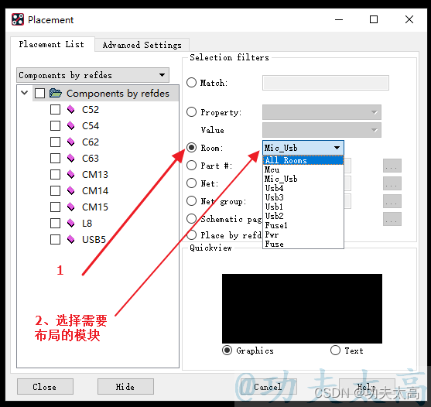Select the Net radio button
Image resolution: width=431 pixels, height=407 pixels.
[192, 183]
